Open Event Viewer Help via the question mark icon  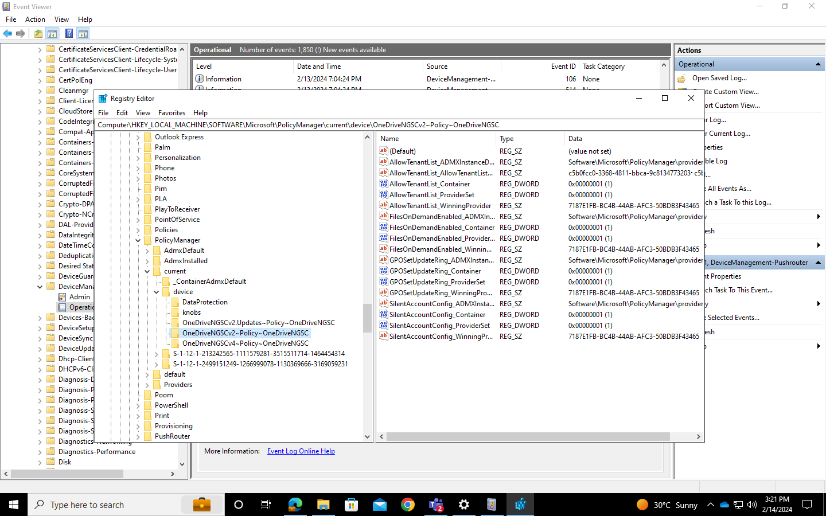69,33
